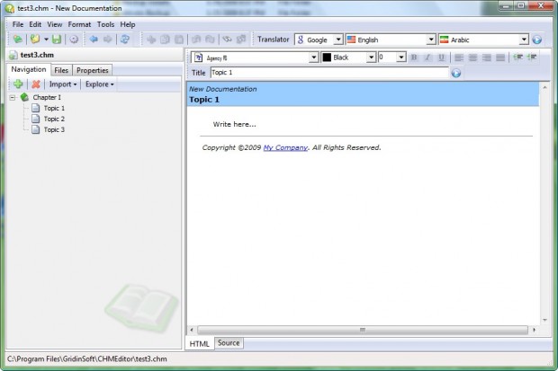Go forward using the gray right arrow
Viewport: 558px width, 371px height.
tap(108, 40)
